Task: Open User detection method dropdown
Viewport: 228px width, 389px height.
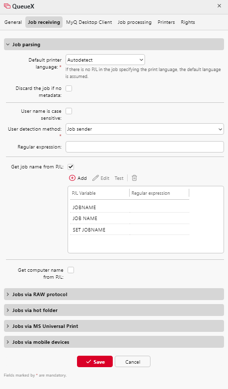Action: [x=145, y=129]
